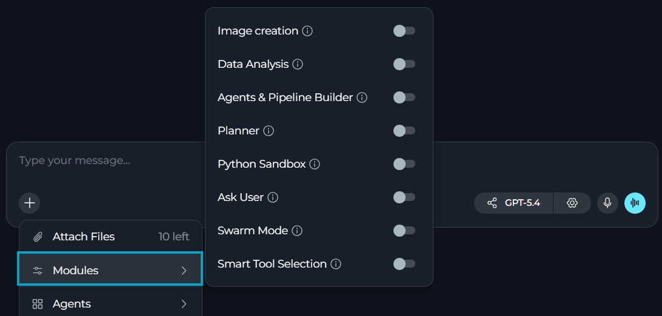Click the paperclip icon for Attach Files
The width and height of the screenshot is (662, 316).
pyautogui.click(x=38, y=237)
